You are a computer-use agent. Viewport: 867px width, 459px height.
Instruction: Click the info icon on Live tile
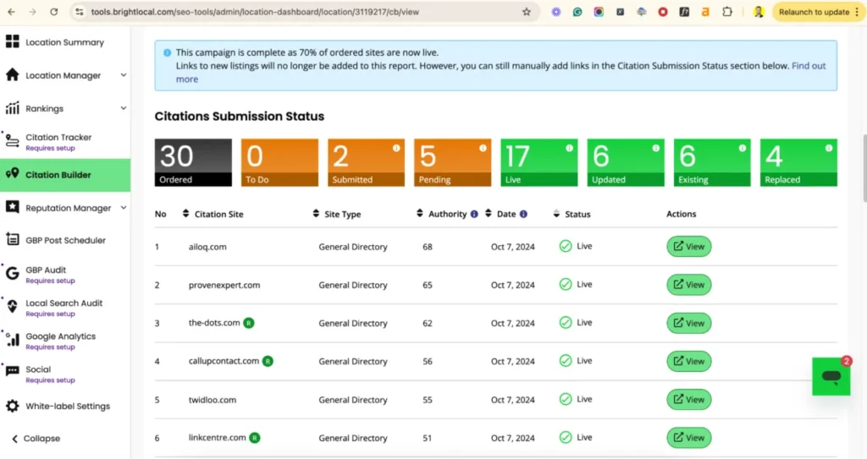[569, 148]
